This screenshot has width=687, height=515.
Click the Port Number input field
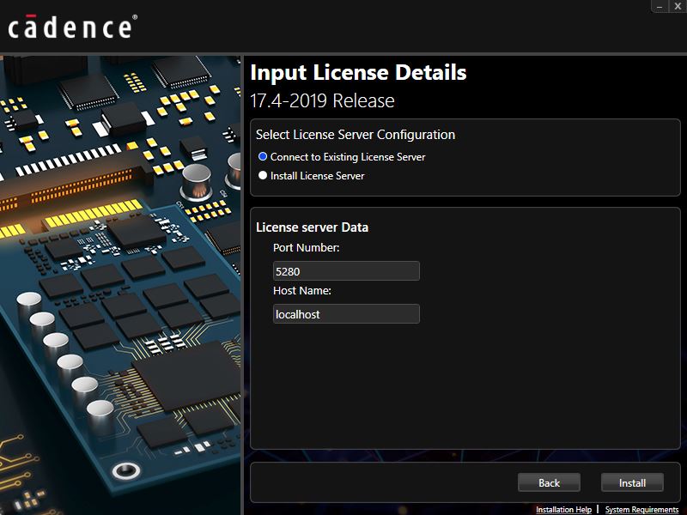[346, 271]
